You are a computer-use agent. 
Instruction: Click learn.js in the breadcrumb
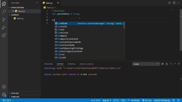[x=50, y=8]
